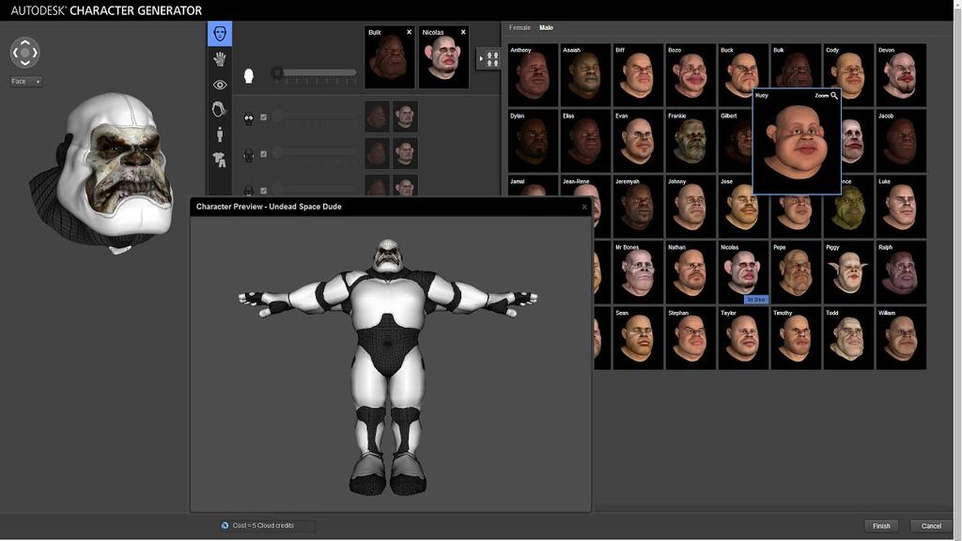
Task: Choose the Dylan face preset
Action: tap(534, 141)
